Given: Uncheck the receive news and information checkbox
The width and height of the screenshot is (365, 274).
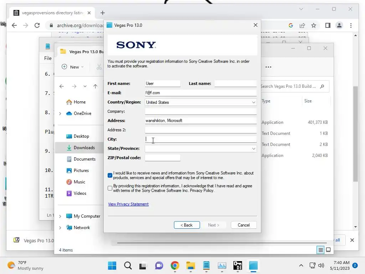Looking at the screenshot, I should pos(110,175).
